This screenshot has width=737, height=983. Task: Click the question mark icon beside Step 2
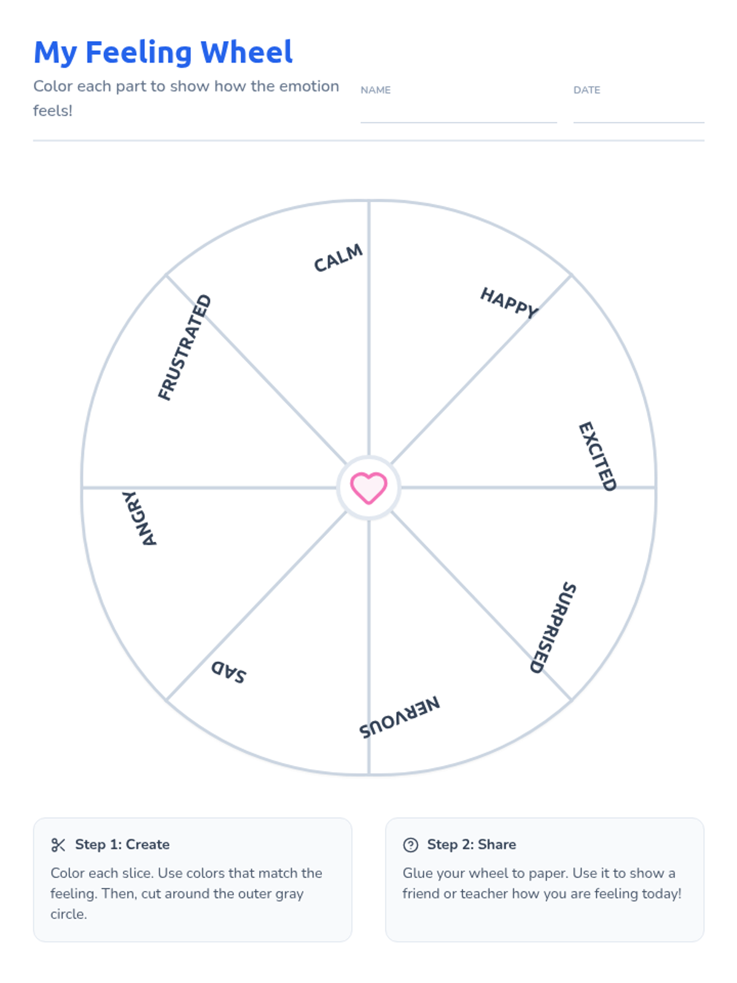[410, 845]
